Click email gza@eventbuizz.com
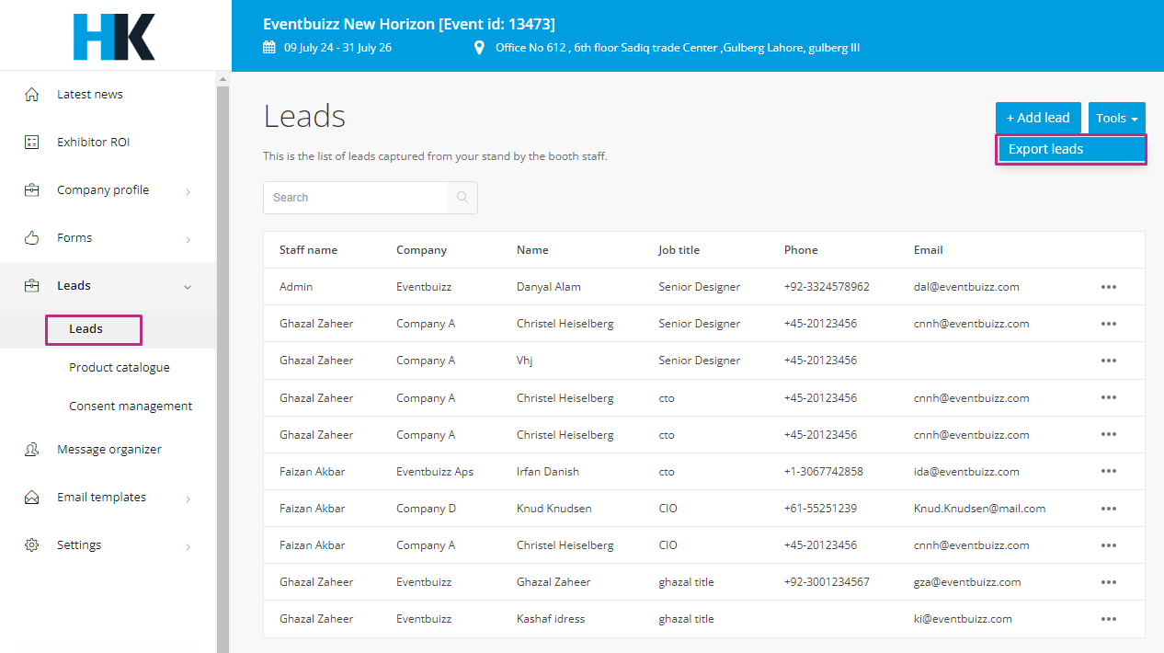The width and height of the screenshot is (1164, 653). 967,582
